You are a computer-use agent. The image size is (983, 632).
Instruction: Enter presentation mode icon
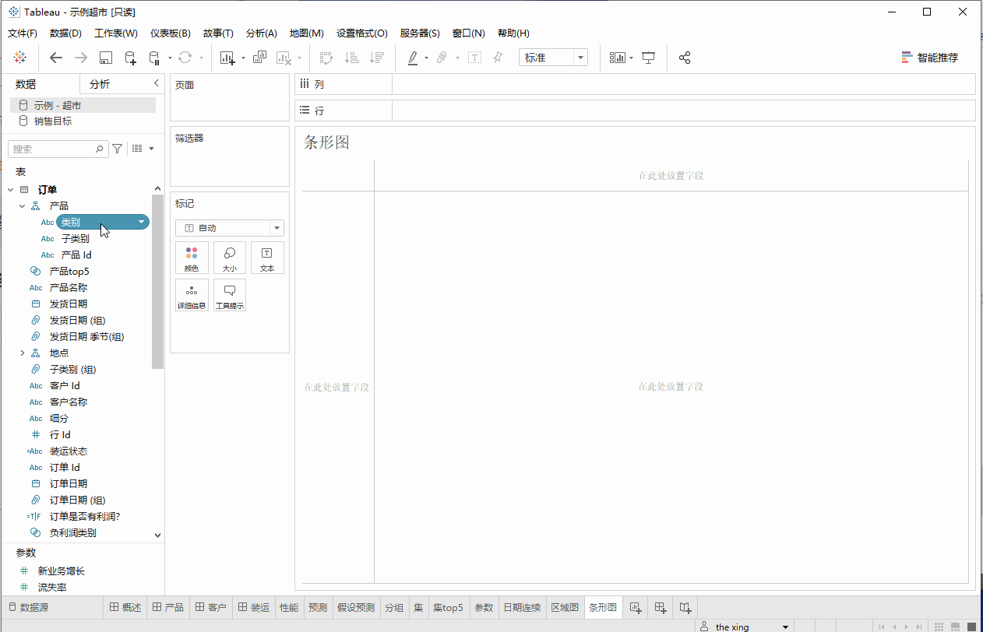click(x=648, y=58)
